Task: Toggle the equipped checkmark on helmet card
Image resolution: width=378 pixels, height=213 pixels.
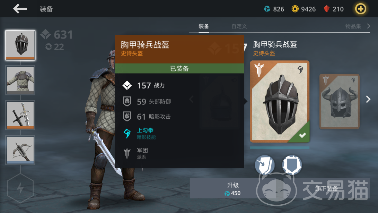Action: pos(302,135)
